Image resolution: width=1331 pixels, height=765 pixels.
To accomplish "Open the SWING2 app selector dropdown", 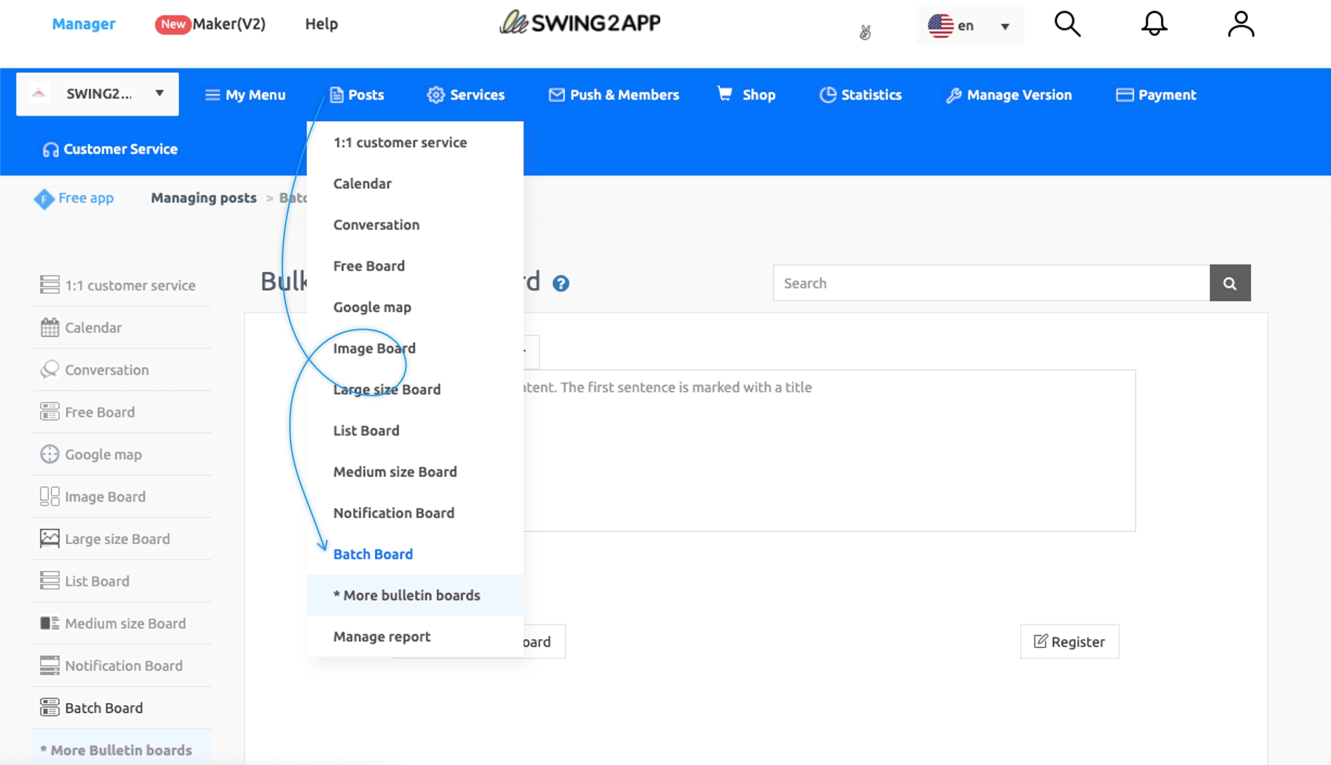I will tap(97, 94).
